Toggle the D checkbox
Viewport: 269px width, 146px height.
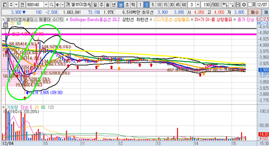coord(250,4)
